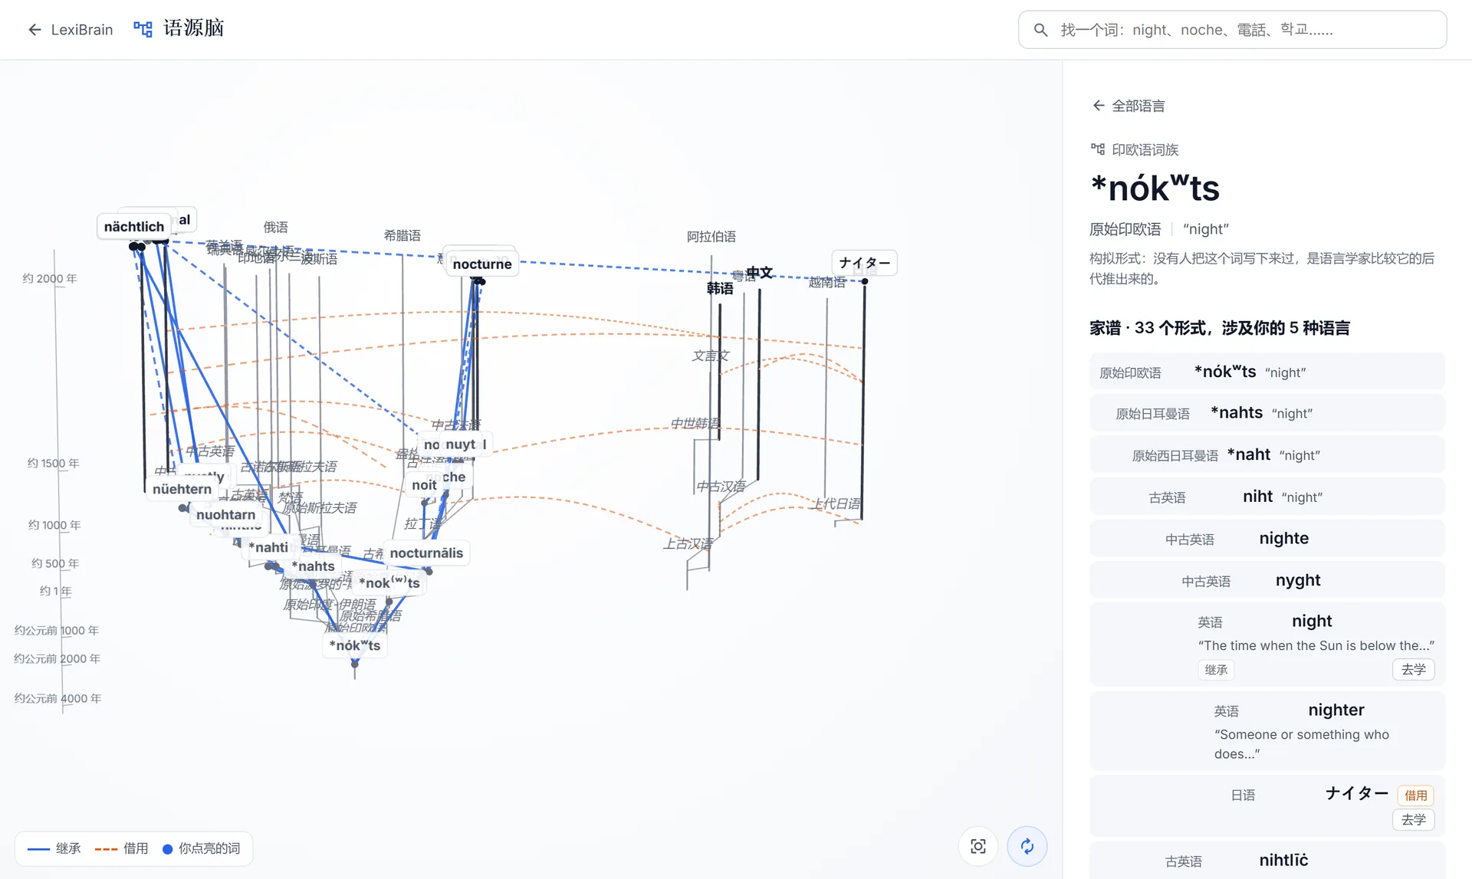The width and height of the screenshot is (1472, 879).
Task: Focus the word search input field
Action: click(1232, 30)
